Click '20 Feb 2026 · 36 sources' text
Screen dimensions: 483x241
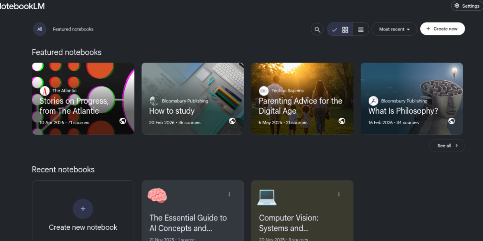tap(175, 123)
